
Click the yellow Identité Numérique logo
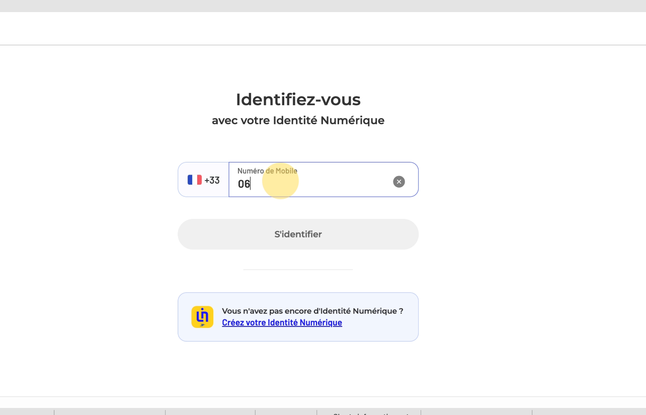(202, 317)
